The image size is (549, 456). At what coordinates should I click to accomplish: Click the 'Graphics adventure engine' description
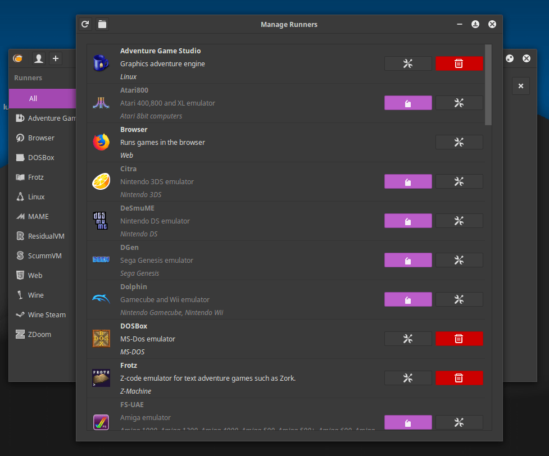point(162,63)
